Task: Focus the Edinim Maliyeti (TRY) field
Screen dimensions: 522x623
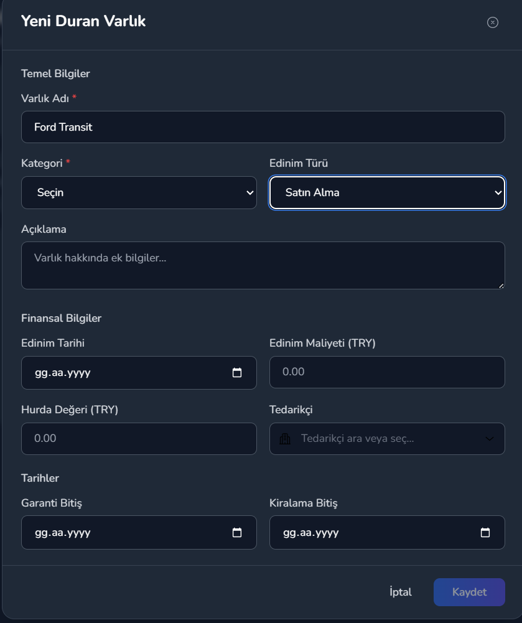Action: click(x=388, y=372)
